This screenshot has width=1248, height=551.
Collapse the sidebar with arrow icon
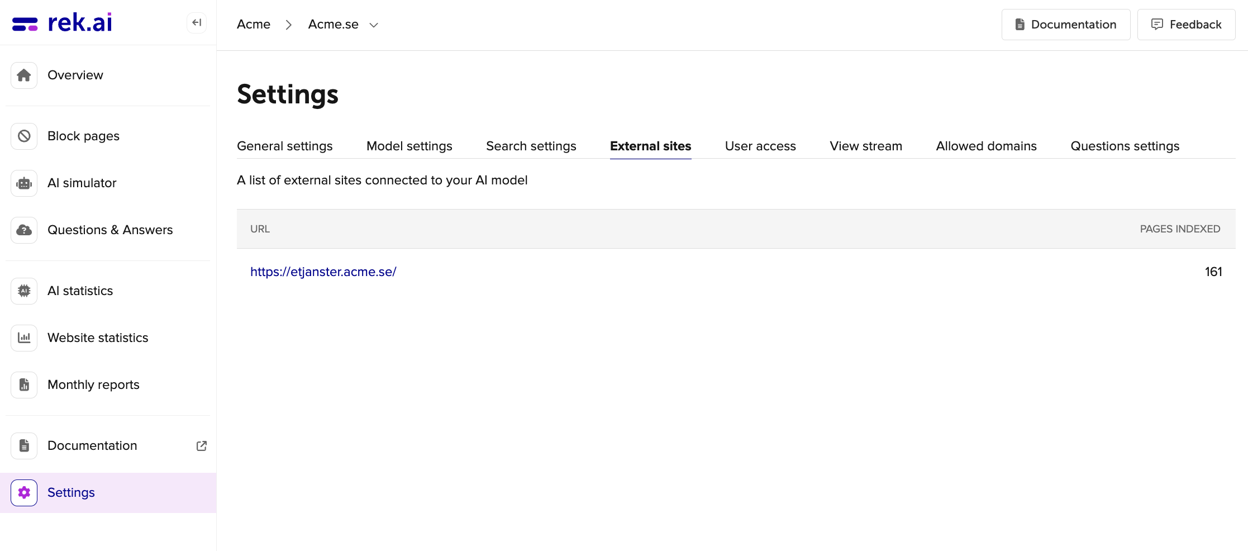197,23
